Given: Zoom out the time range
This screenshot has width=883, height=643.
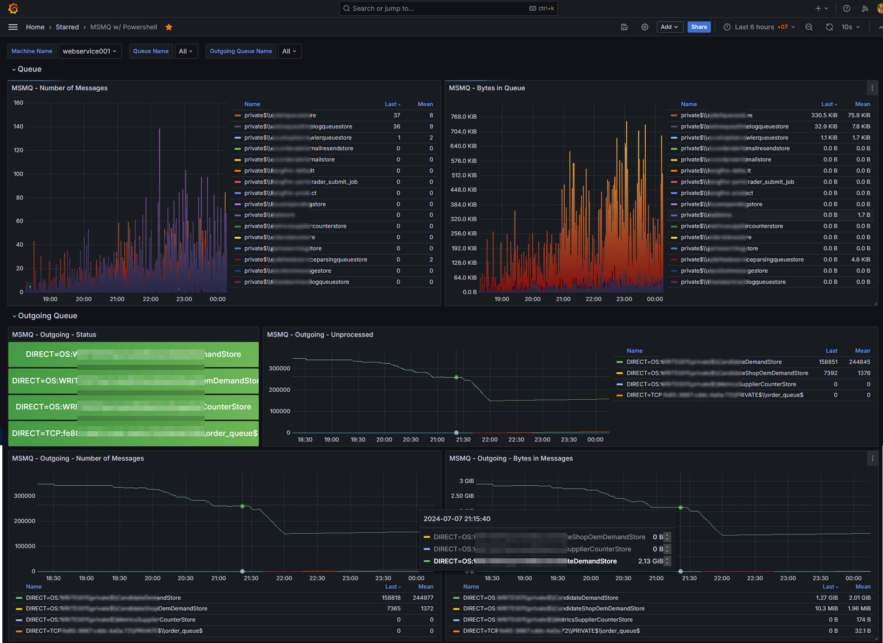Looking at the screenshot, I should (x=809, y=27).
